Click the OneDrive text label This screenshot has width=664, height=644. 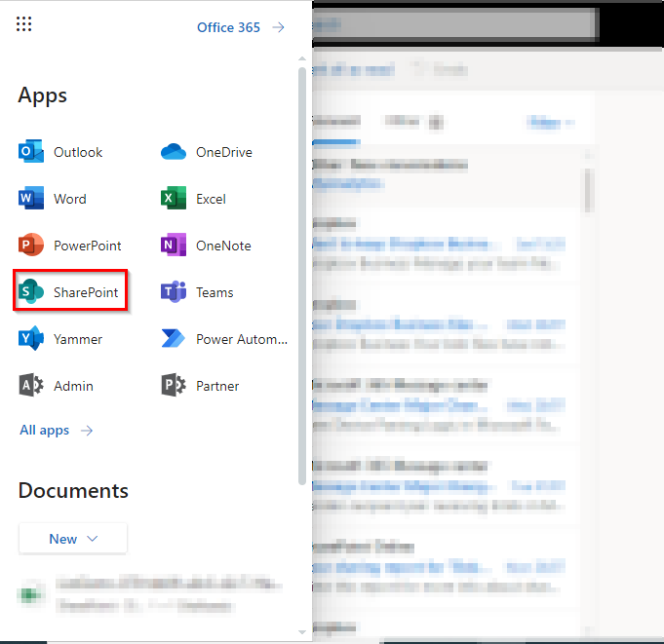[x=224, y=152]
